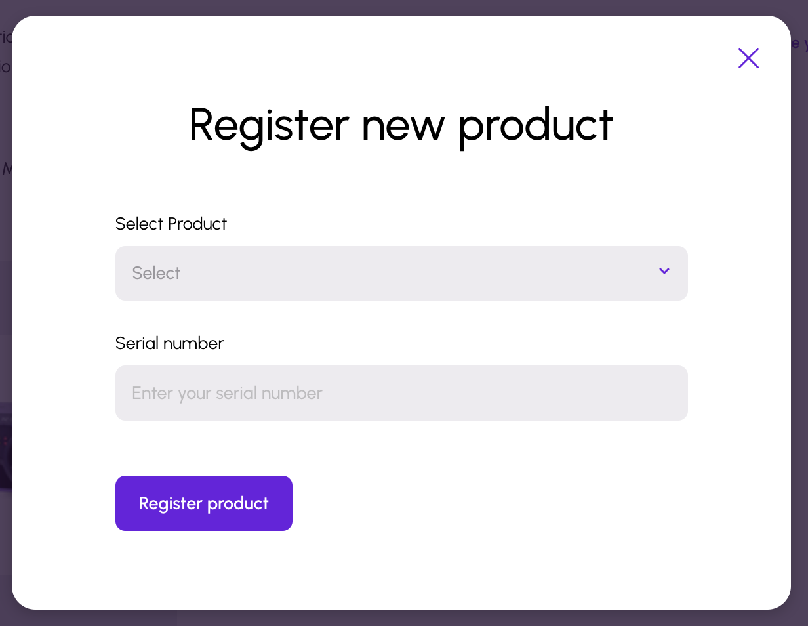Click the "Select Product" label
Image resolution: width=808 pixels, height=626 pixels.
(x=171, y=224)
